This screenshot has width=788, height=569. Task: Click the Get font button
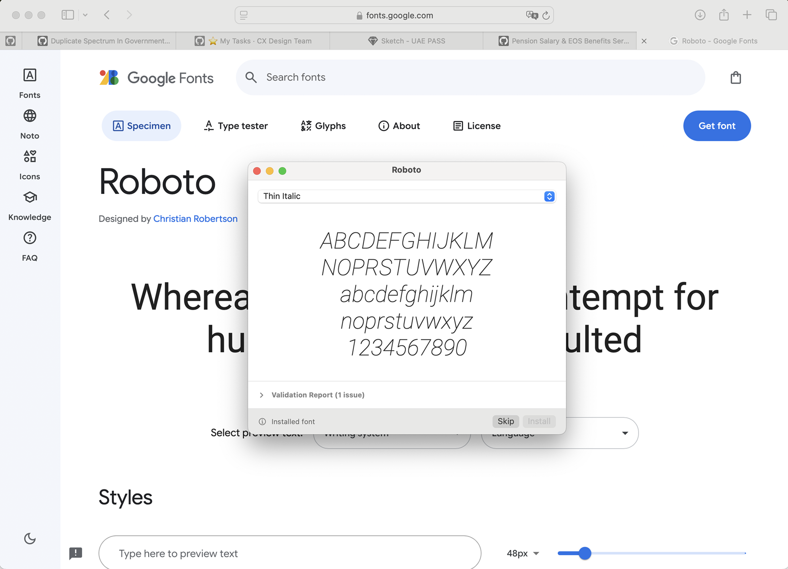click(717, 126)
